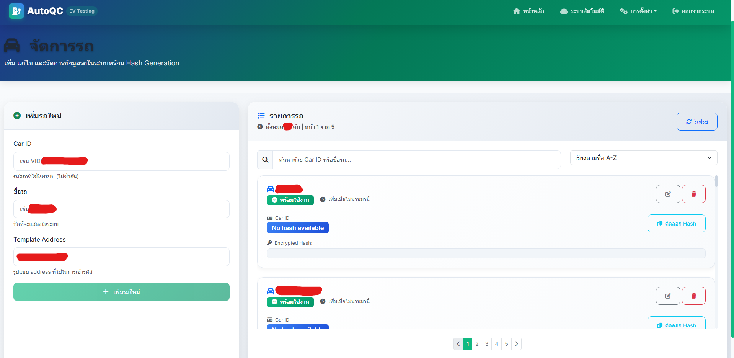The width and height of the screenshot is (734, 358).
Task: Click the Template Address input field
Action: (x=121, y=257)
